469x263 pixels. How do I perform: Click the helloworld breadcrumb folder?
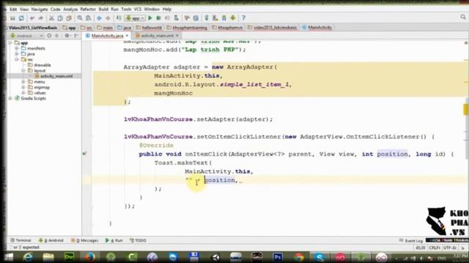click(x=149, y=28)
